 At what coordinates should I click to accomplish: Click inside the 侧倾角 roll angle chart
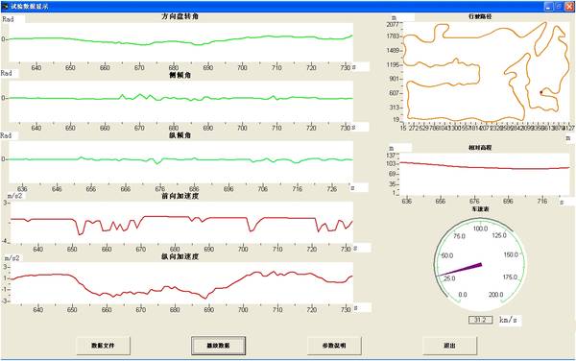(180, 102)
